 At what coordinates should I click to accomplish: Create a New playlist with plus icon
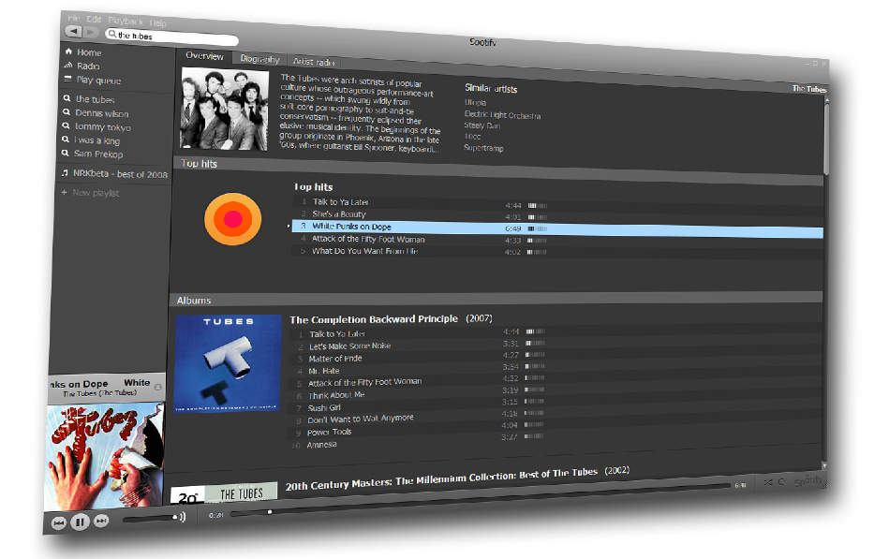click(x=90, y=193)
